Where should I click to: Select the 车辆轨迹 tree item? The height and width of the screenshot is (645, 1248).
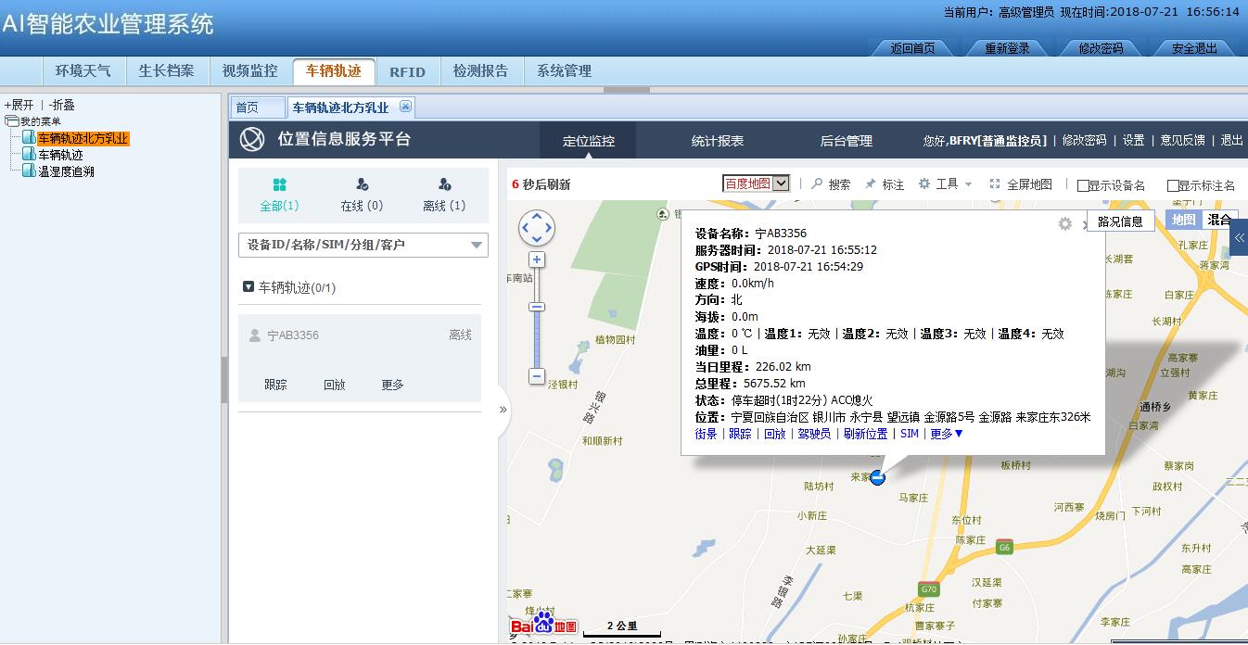(x=60, y=155)
